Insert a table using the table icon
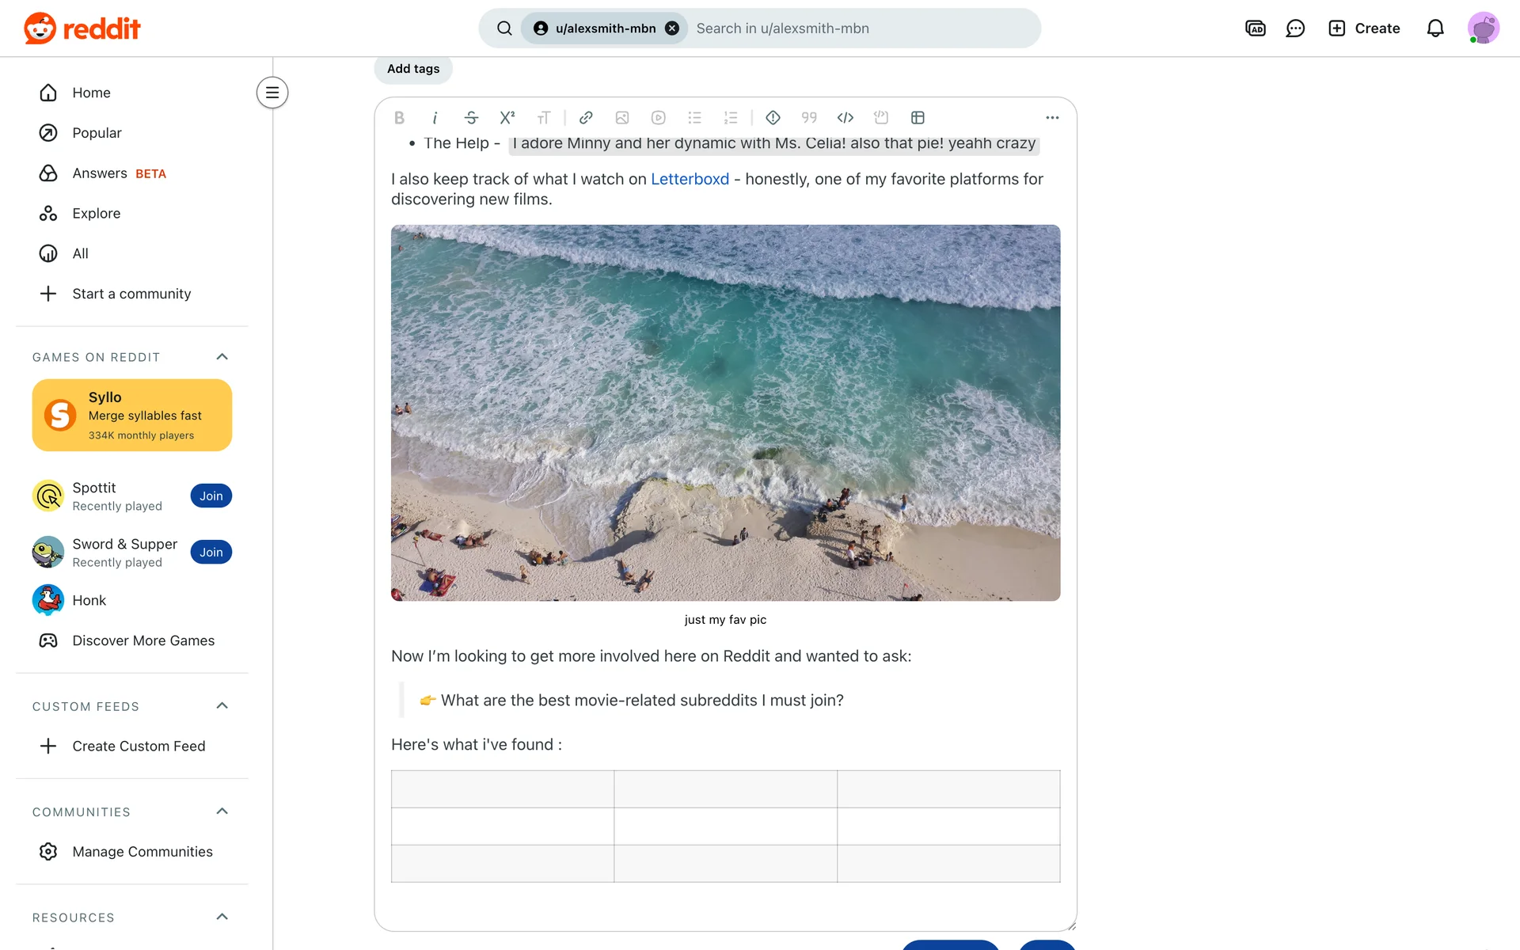 click(x=918, y=118)
